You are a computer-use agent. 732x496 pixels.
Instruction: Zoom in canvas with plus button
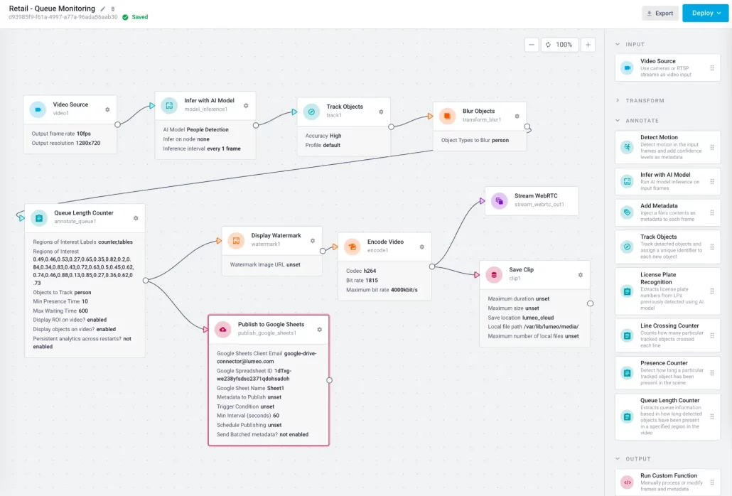tap(588, 44)
